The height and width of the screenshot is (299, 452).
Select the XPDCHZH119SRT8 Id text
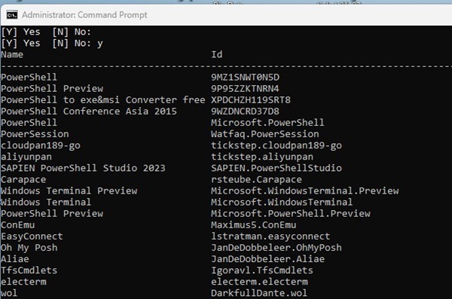(251, 100)
